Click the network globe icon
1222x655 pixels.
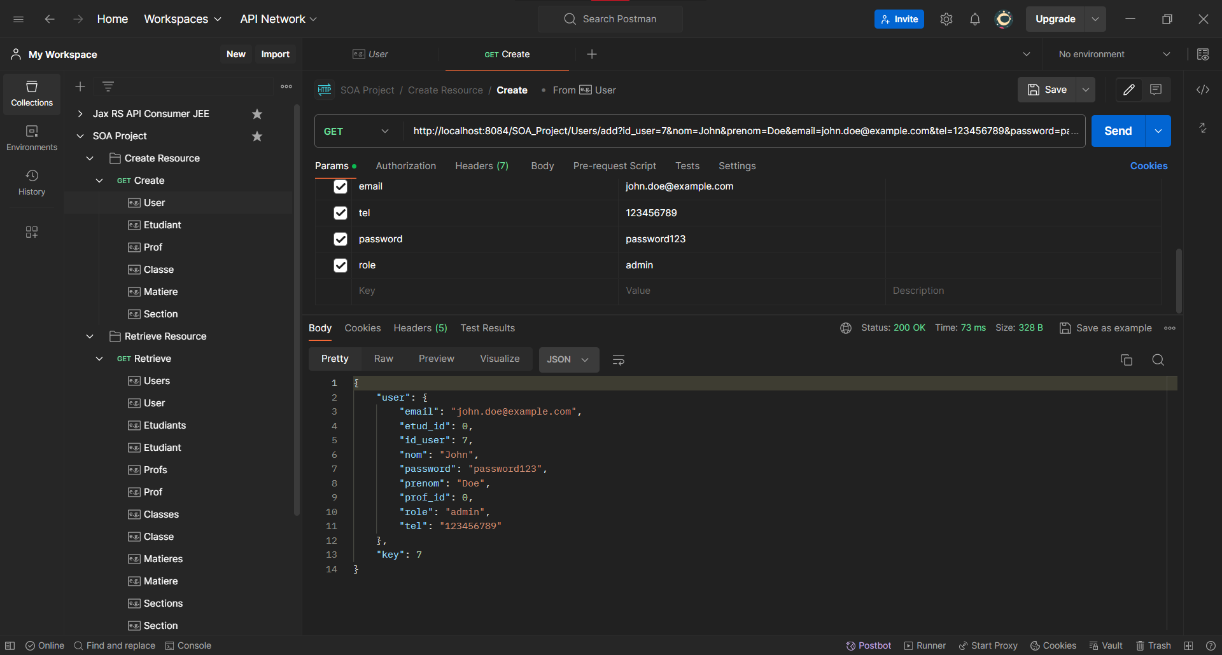pos(846,328)
